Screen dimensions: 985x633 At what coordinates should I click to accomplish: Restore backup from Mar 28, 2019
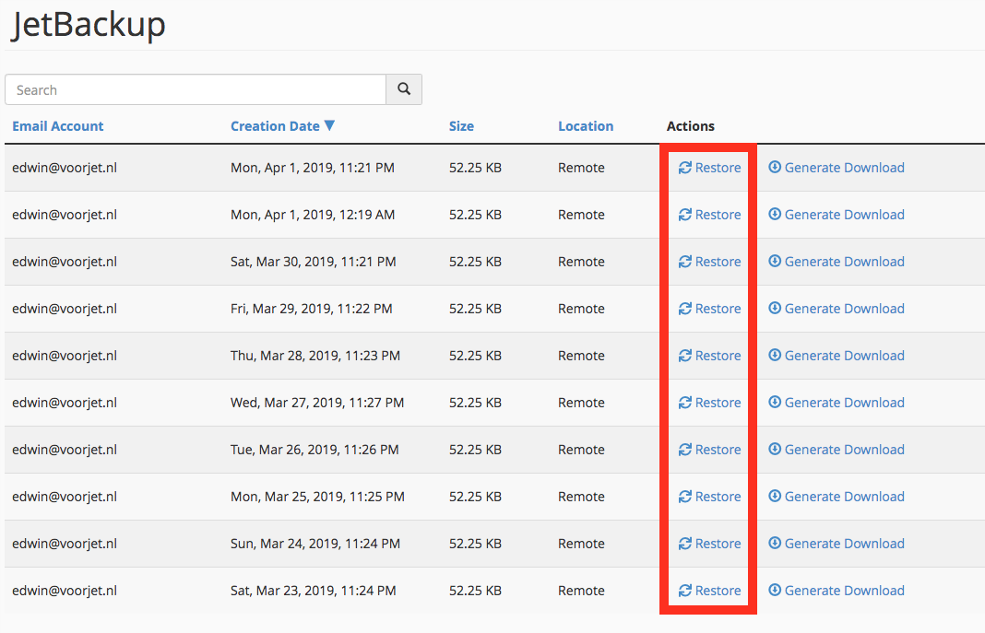pos(710,356)
